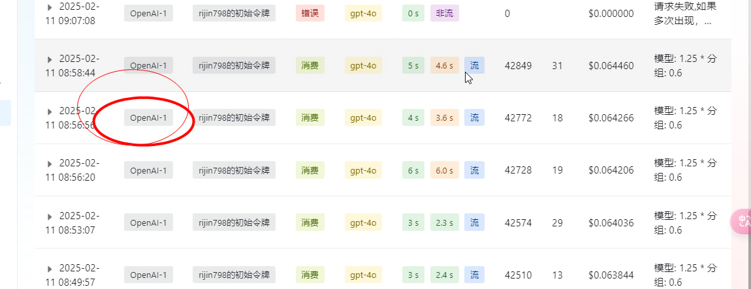
Task: Click the 42849 prompt tokens value
Action: point(519,65)
